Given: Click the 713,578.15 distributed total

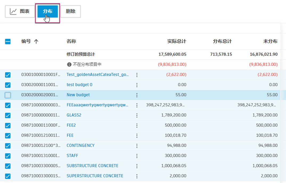Looking at the screenshot, I should [x=221, y=54].
